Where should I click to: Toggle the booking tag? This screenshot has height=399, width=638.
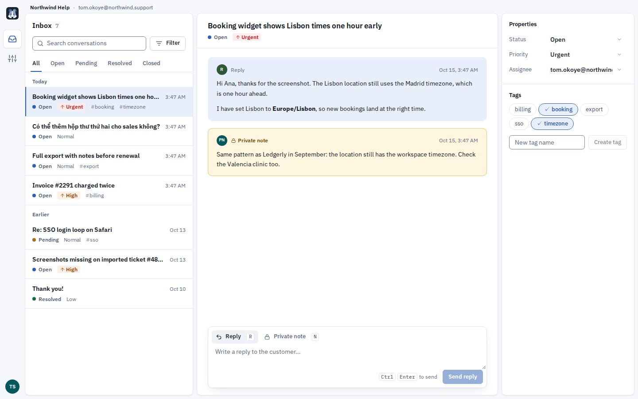(x=558, y=110)
